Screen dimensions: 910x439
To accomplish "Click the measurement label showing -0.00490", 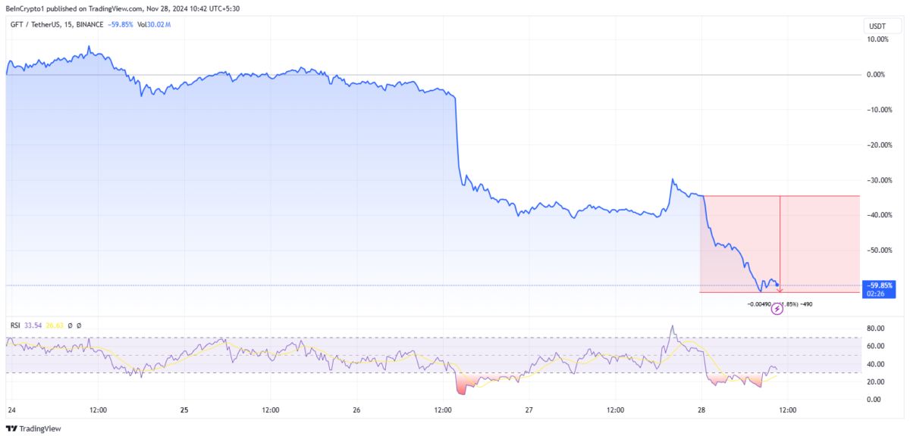I will [x=759, y=304].
